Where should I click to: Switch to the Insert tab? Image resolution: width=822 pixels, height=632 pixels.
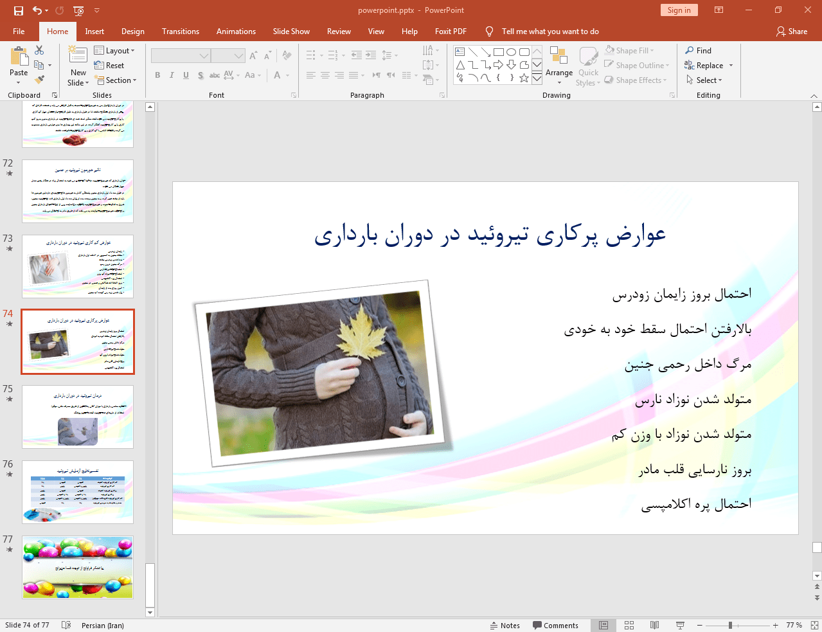tap(94, 31)
